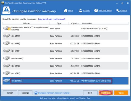Click Load saved scan result manually
Image resolution: width=131 pixels, height=101 pixels.
tap(52, 19)
